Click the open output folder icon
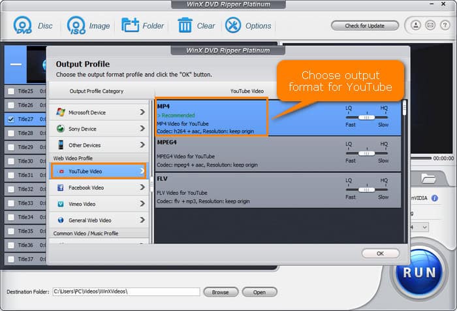 pos(428,178)
